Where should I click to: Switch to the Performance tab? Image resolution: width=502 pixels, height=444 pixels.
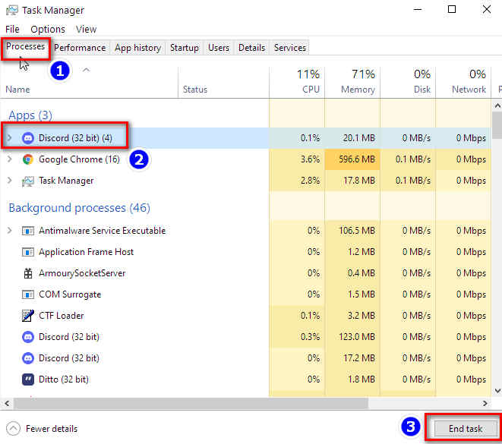(80, 48)
